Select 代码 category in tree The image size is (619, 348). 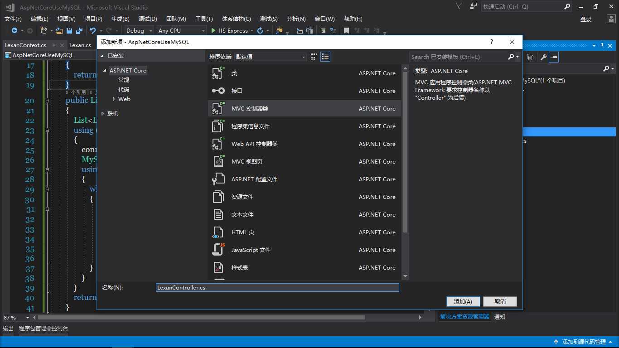click(124, 90)
